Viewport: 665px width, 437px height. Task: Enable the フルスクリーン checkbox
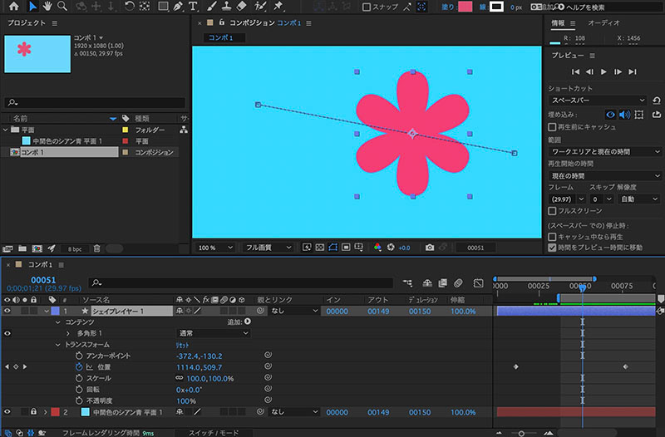coord(552,211)
